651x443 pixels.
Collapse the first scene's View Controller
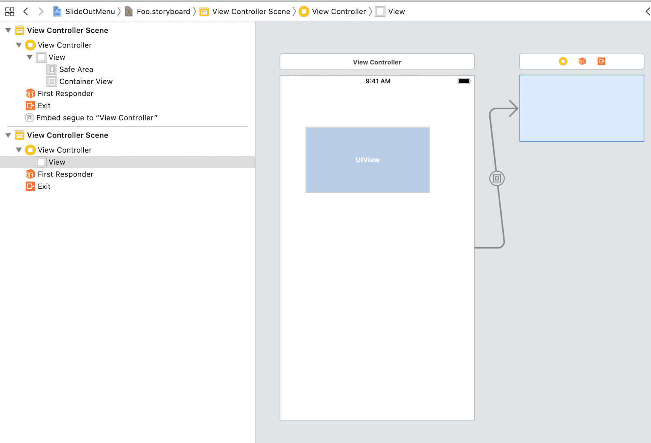tap(19, 45)
